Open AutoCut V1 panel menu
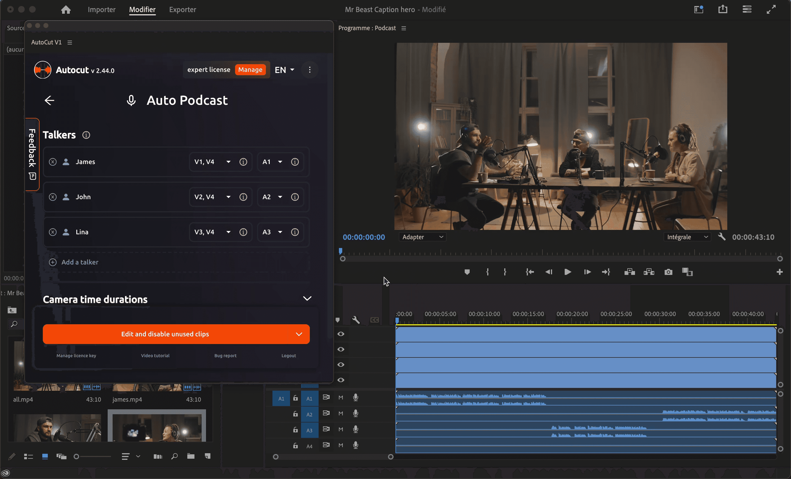This screenshot has height=479, width=791. tap(70, 42)
